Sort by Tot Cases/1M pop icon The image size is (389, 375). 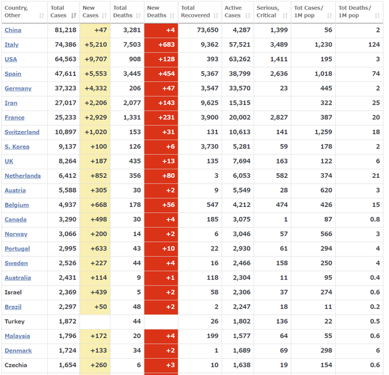[329, 16]
